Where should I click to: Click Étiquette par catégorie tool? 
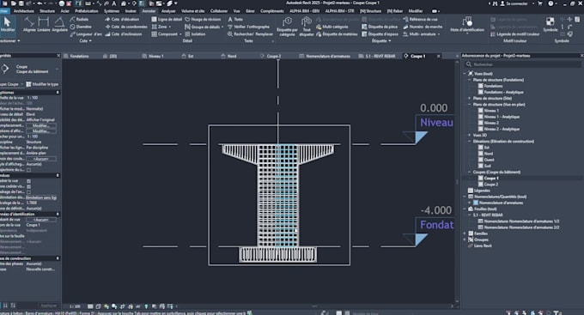(287, 26)
